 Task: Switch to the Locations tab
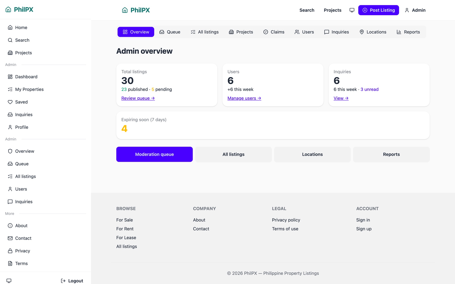click(373, 32)
